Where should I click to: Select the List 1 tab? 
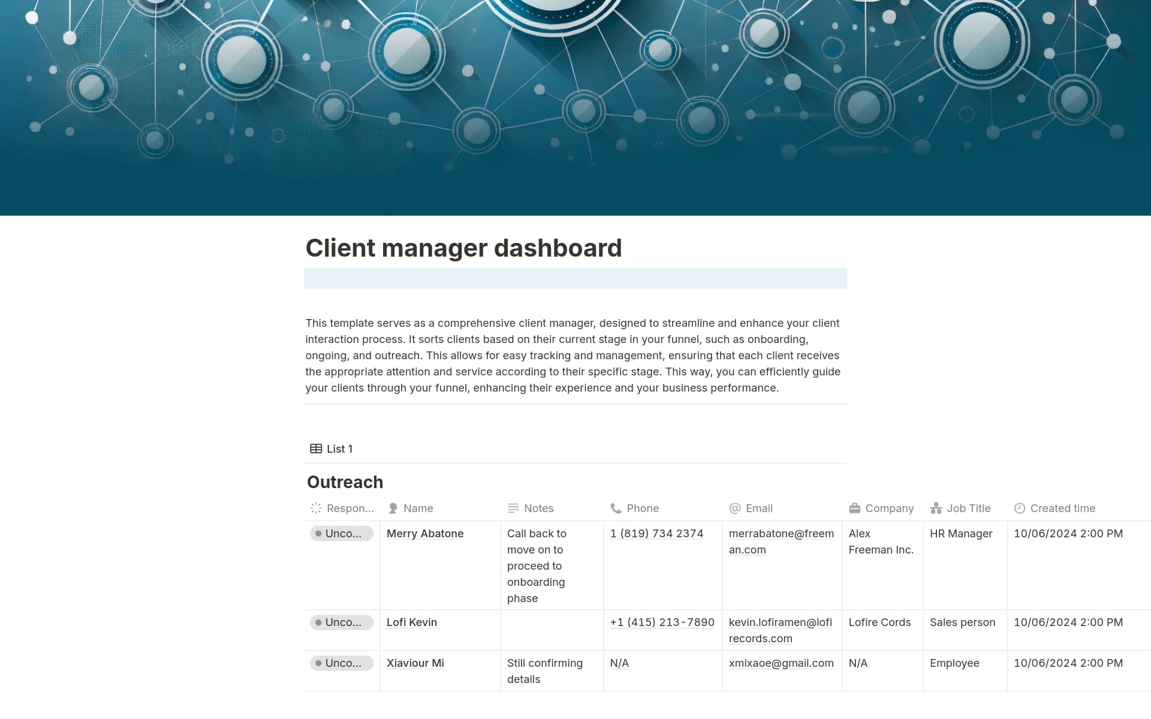click(x=339, y=449)
